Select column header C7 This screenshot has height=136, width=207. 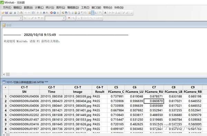[154, 87]
